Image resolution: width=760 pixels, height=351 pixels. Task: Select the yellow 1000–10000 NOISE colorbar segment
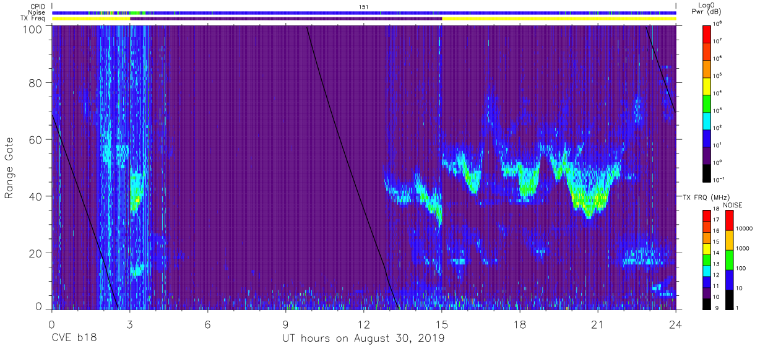[729, 240]
